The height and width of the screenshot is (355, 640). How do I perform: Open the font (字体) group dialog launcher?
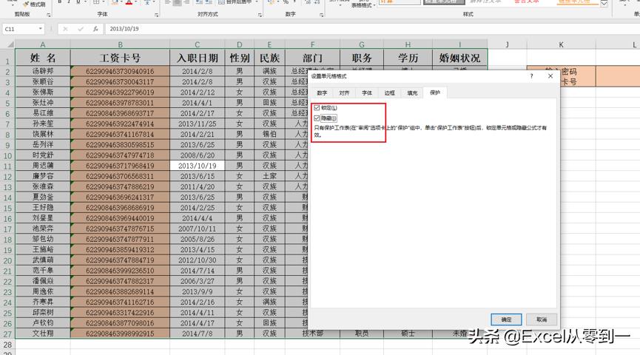156,15
